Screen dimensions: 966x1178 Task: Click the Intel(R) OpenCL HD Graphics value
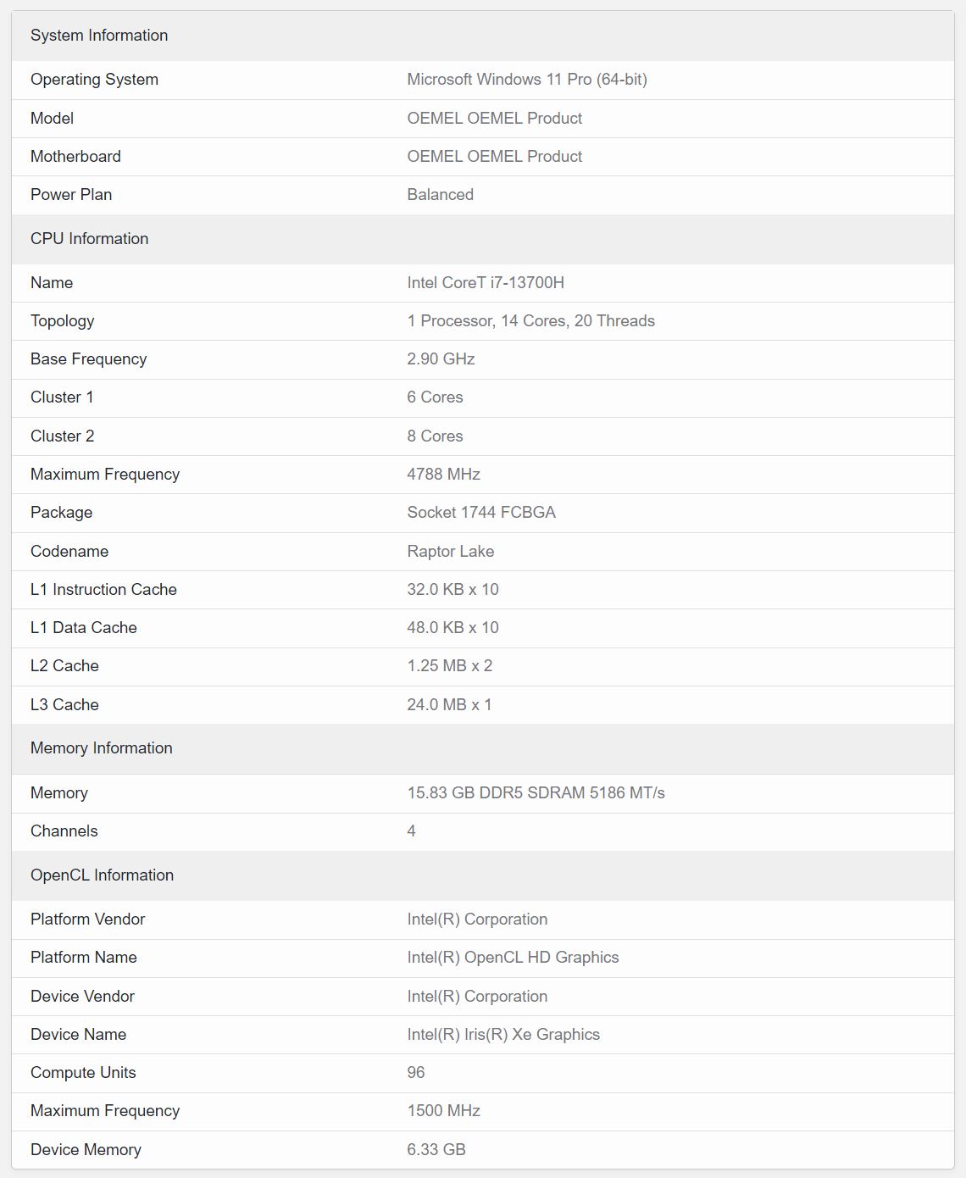click(513, 958)
